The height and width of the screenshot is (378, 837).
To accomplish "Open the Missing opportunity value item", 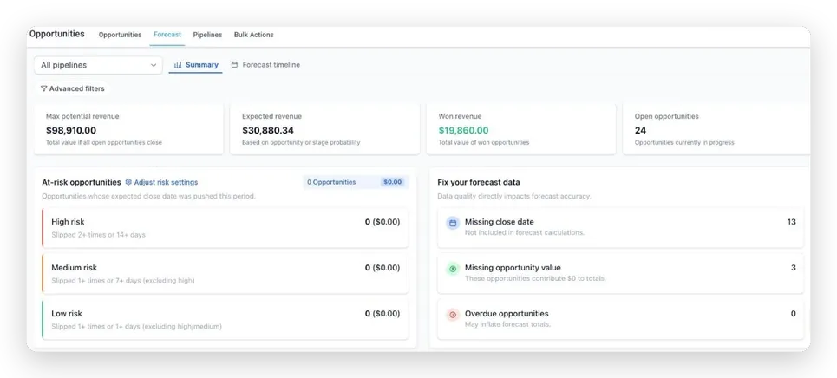I will 620,274.
